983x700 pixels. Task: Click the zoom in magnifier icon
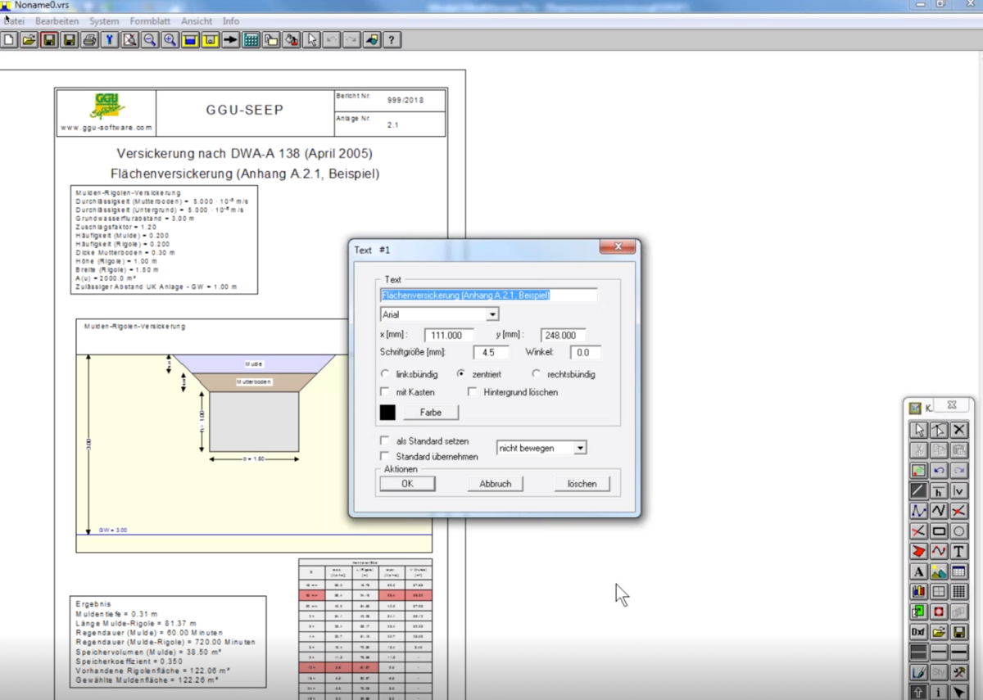[x=170, y=40]
